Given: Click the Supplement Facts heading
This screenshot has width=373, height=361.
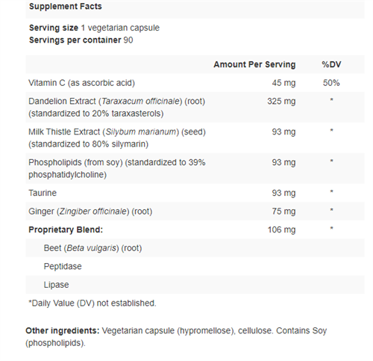Looking at the screenshot, I should [x=66, y=7].
